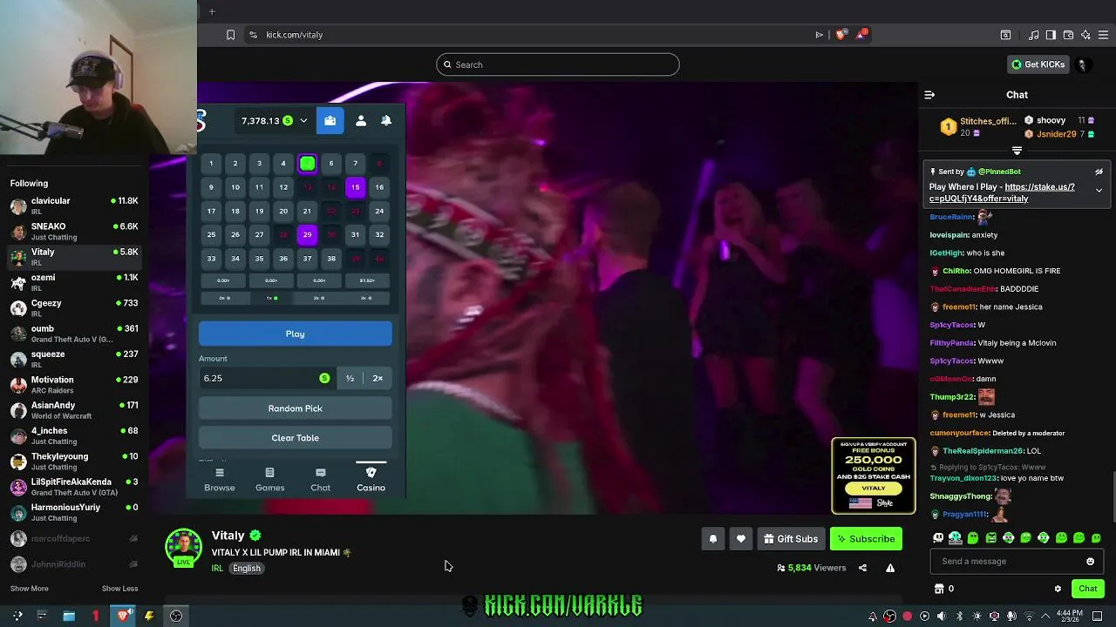The height and width of the screenshot is (627, 1116).
Task: Focus the Kick search bar
Action: tap(558, 64)
